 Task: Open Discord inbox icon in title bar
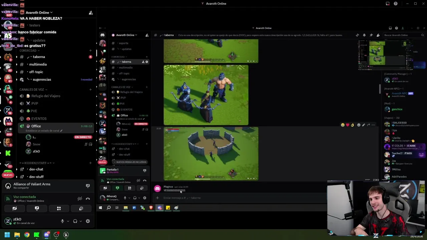(x=388, y=4)
